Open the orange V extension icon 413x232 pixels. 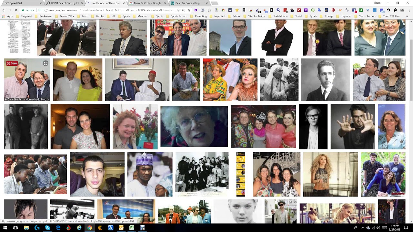click(340, 10)
